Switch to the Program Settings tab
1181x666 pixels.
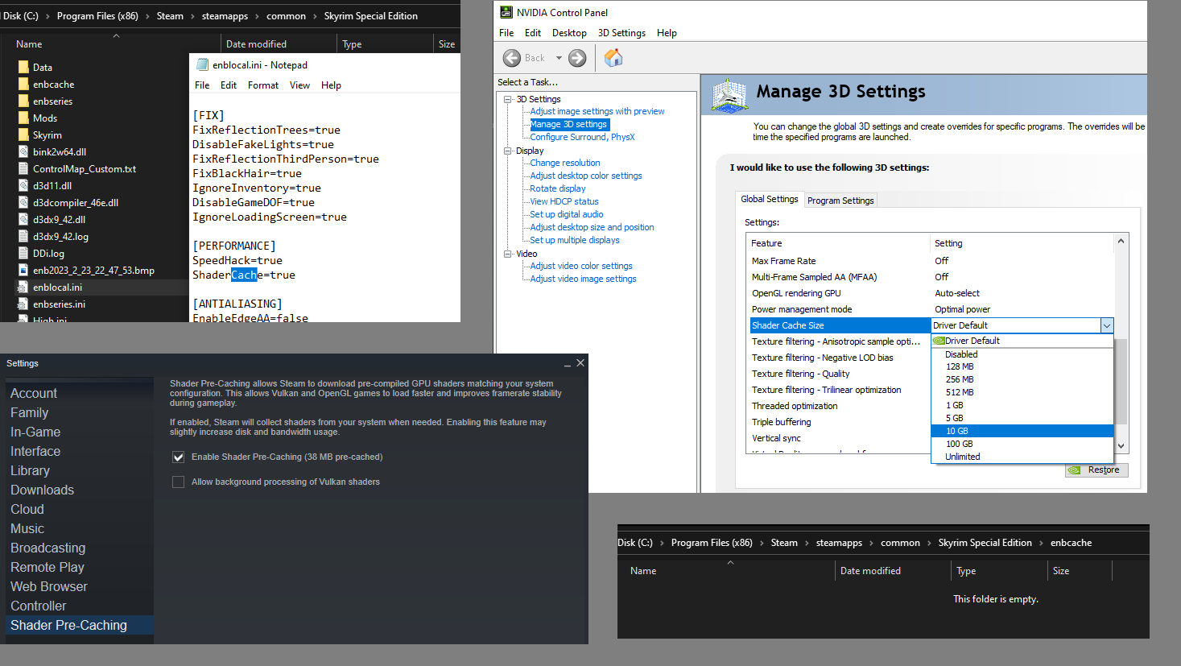[x=840, y=201]
